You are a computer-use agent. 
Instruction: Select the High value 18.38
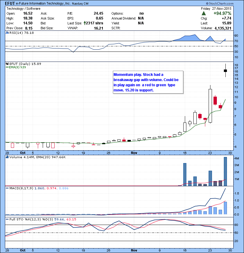(28, 18)
